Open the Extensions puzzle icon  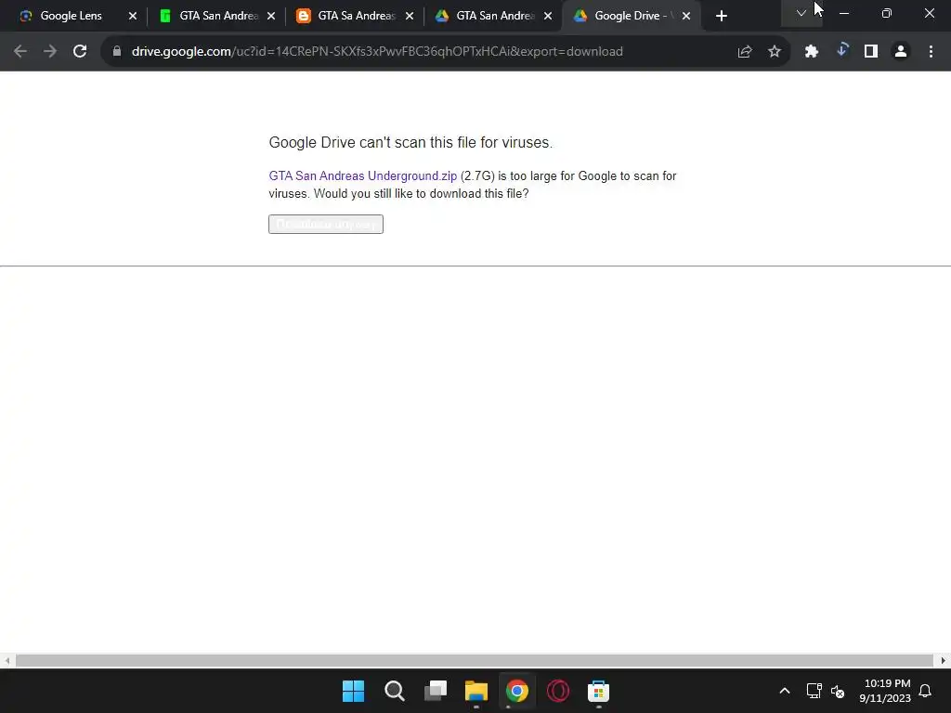[812, 52]
